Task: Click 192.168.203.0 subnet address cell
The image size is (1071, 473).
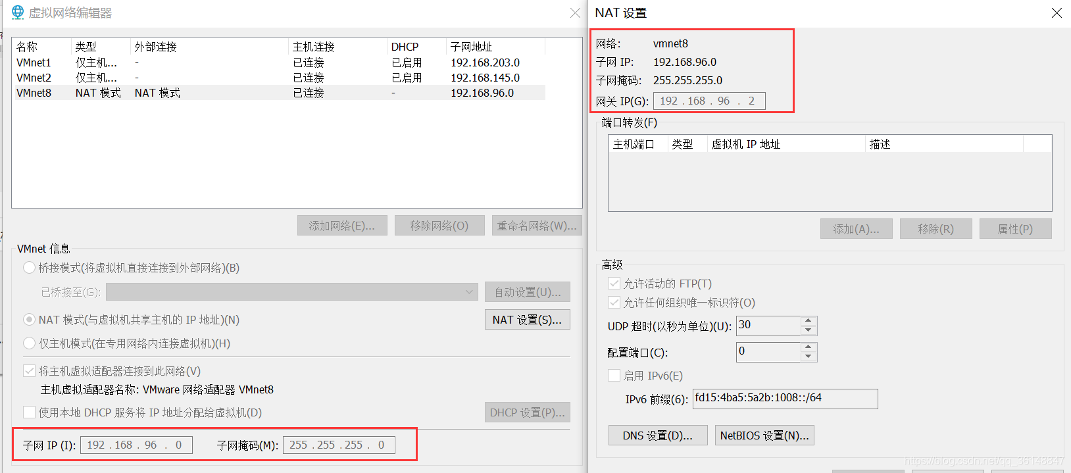Action: point(485,62)
